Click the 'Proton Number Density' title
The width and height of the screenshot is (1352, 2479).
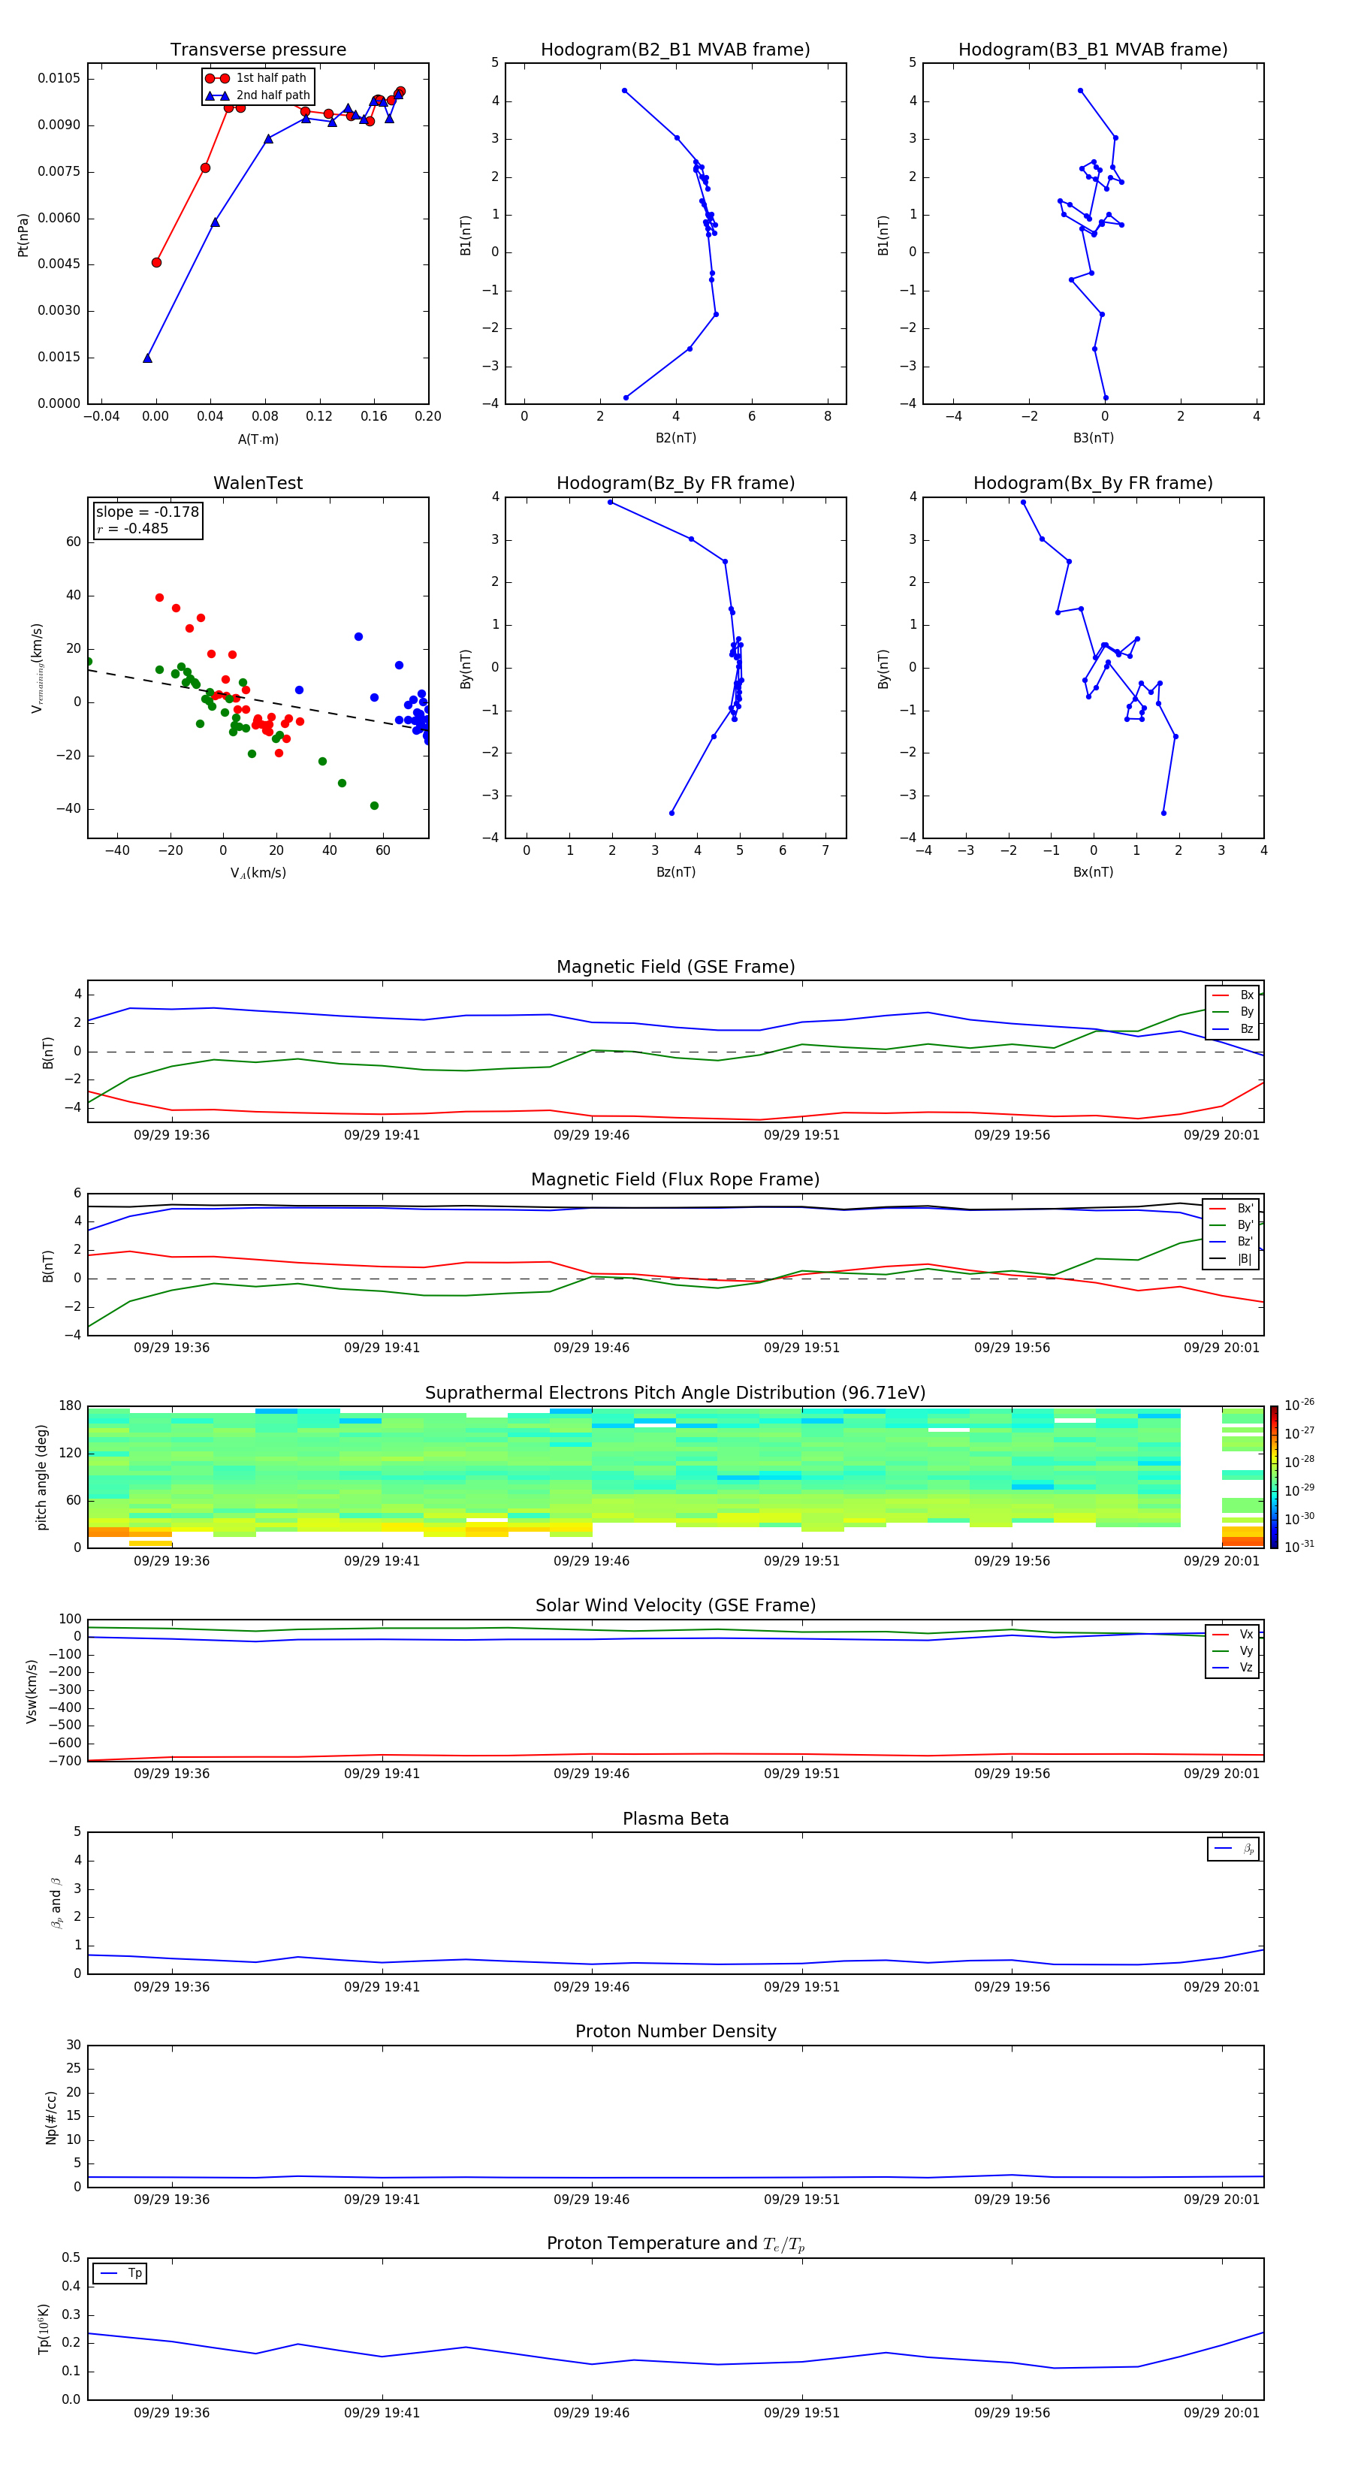[x=675, y=2031]
